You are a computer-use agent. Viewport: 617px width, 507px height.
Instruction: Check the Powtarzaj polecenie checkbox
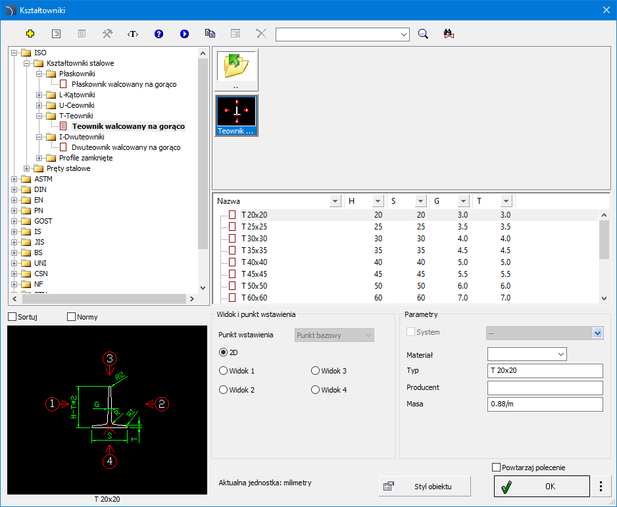pos(497,468)
